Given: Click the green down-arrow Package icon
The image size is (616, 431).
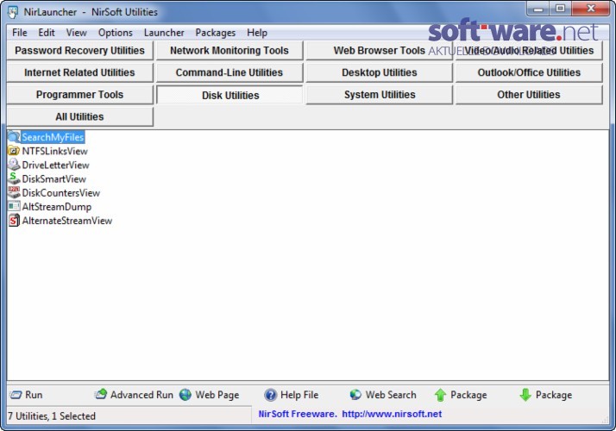Looking at the screenshot, I should (525, 395).
